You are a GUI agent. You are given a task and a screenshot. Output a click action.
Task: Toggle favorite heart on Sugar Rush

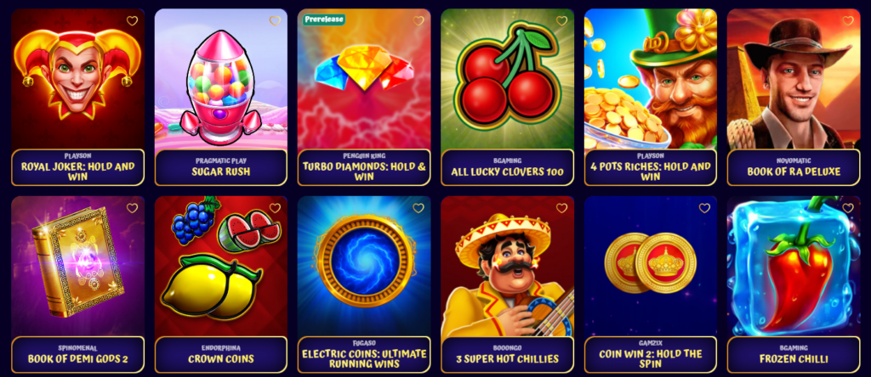275,21
